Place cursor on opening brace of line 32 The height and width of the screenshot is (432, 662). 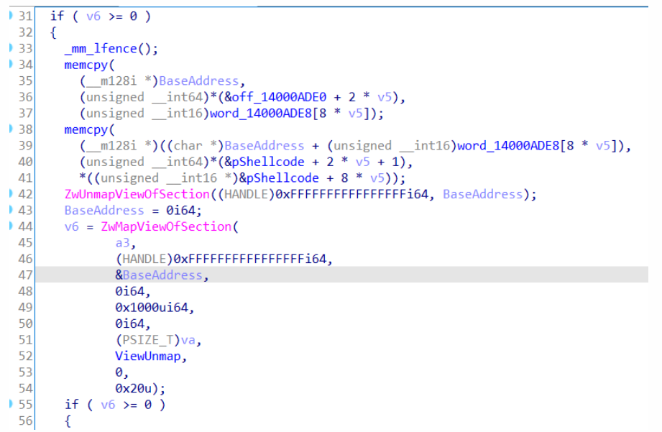point(53,32)
